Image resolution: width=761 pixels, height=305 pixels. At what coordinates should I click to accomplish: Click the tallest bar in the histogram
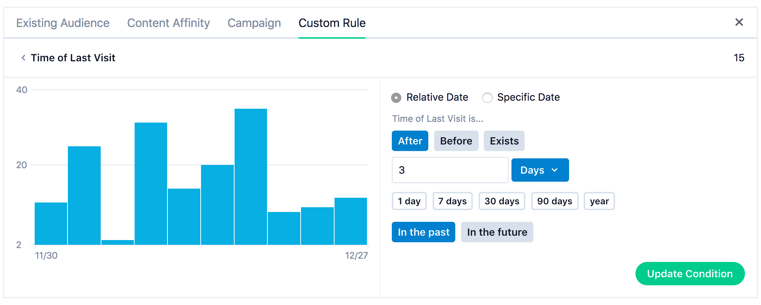(x=251, y=177)
